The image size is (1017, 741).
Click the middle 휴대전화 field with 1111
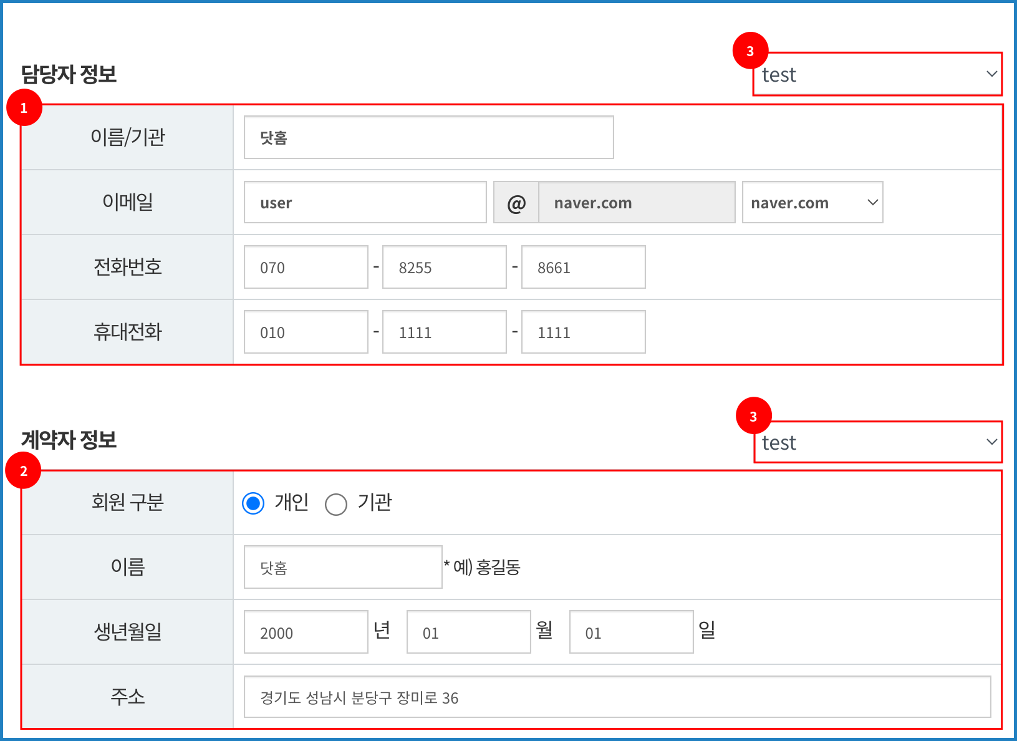(444, 332)
